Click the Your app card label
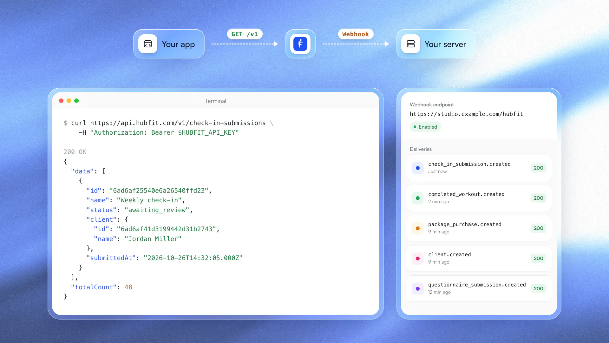The image size is (609, 343). (178, 44)
